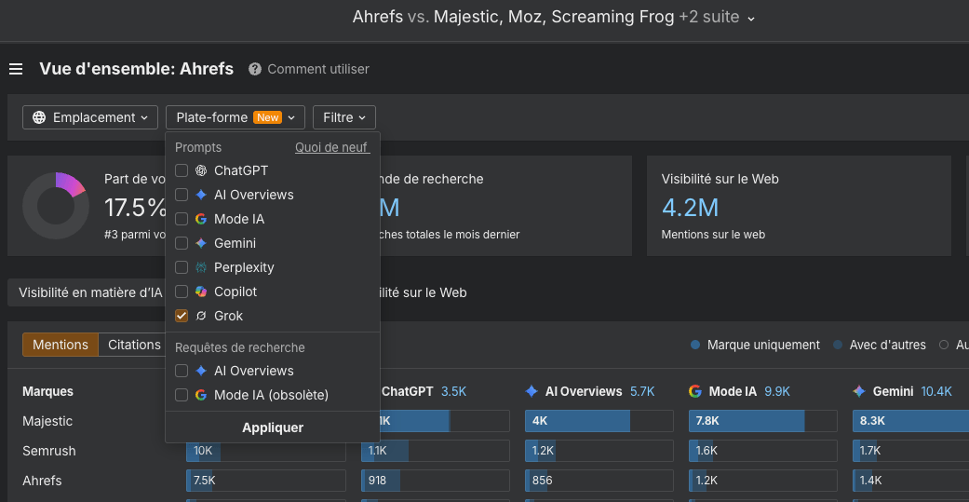Open the Emplacement dropdown

pyautogui.click(x=90, y=117)
